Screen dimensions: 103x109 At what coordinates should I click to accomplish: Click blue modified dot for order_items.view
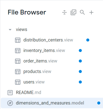pos(80,61)
